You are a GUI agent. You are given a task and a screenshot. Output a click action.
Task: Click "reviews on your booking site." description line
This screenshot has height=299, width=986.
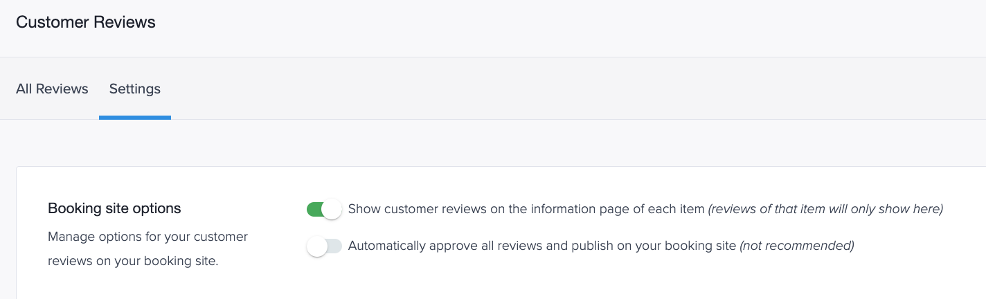[x=133, y=262]
